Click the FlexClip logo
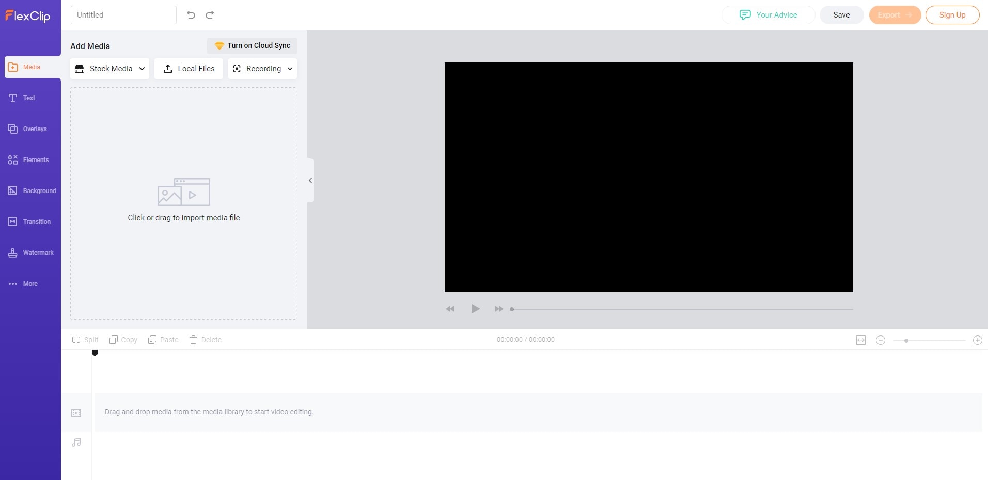 [28, 16]
